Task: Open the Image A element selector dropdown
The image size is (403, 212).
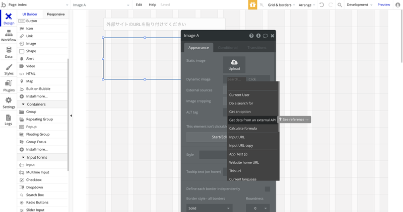Action: click(101, 5)
